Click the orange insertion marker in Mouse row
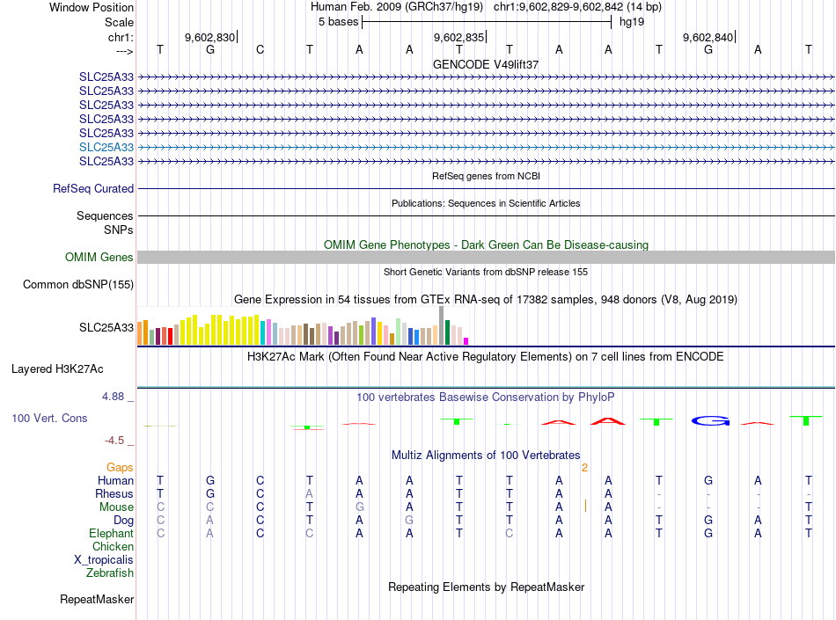Screen dimensions: 836x620 click(585, 506)
